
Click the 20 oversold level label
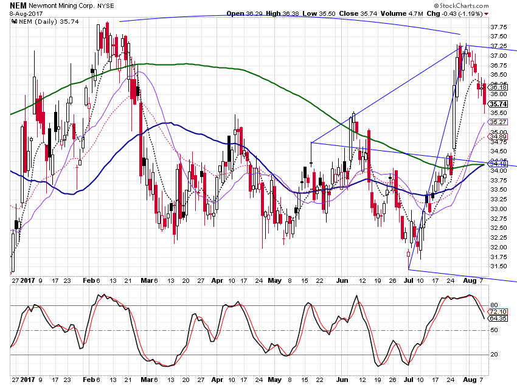494,355
